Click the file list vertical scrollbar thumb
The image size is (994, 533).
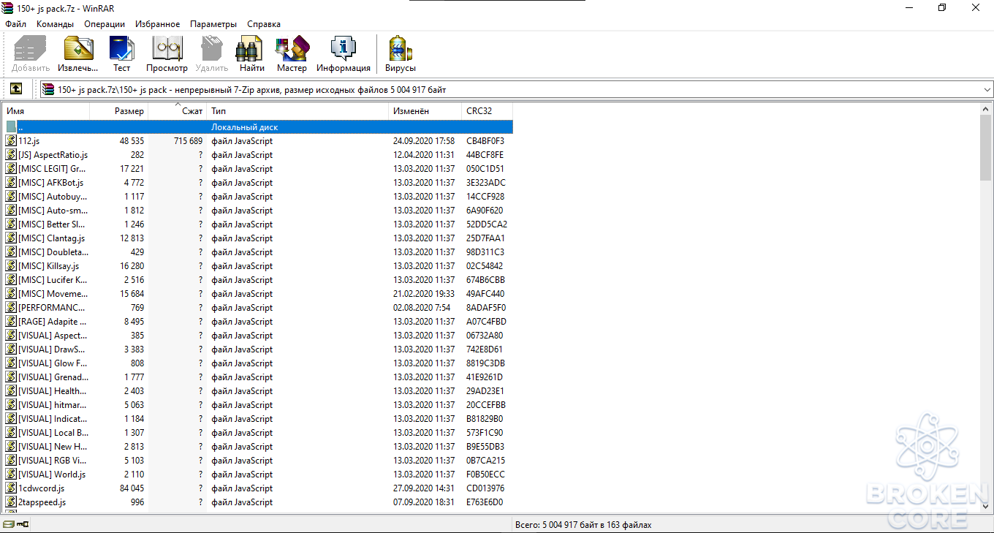[985, 148]
